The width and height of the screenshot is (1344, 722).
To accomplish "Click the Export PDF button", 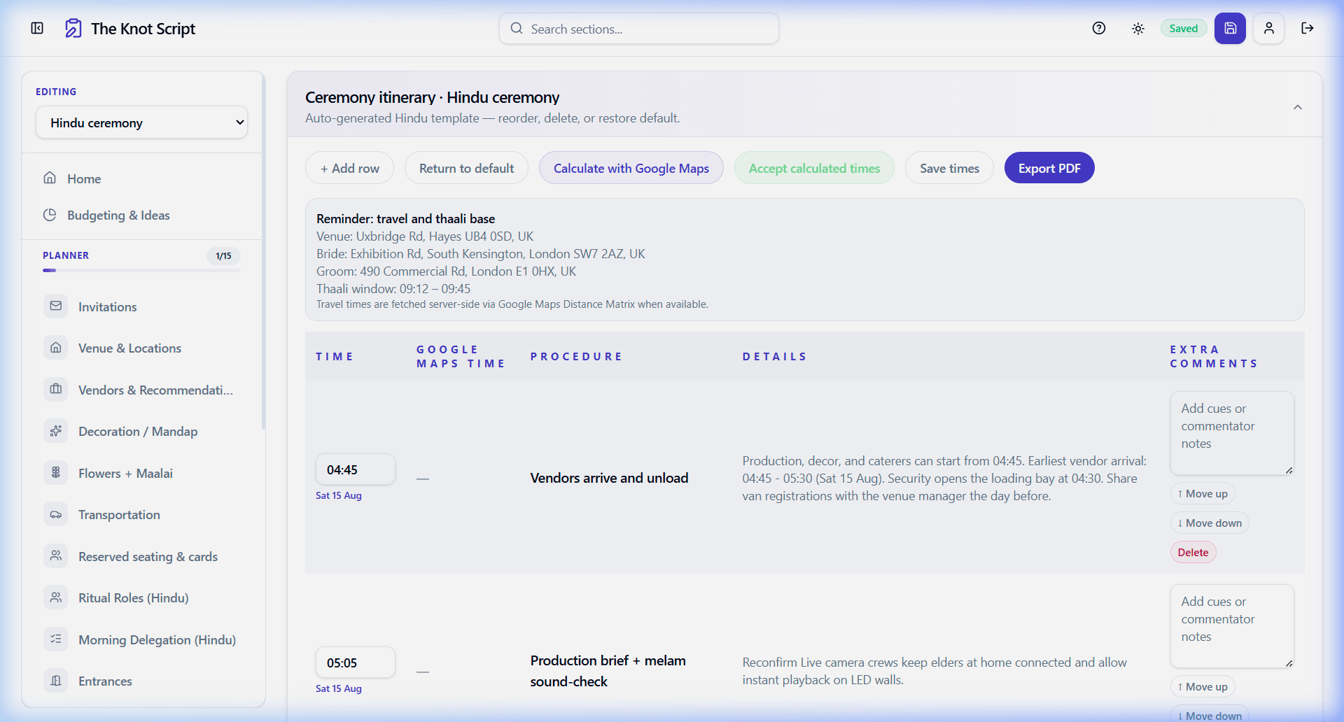I will click(x=1049, y=168).
